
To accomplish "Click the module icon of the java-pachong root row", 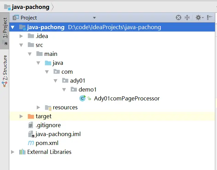I will coord(22,27).
